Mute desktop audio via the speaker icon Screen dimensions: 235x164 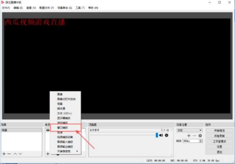click(x=161, y=135)
